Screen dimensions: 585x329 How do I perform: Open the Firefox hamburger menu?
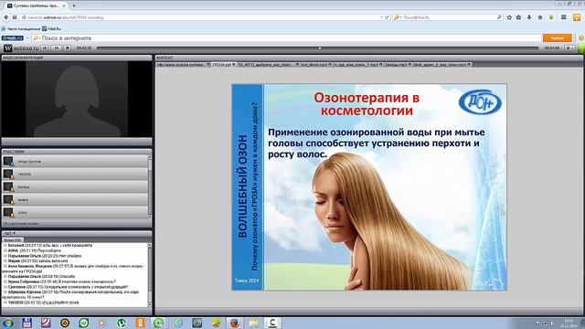pyautogui.click(x=564, y=17)
